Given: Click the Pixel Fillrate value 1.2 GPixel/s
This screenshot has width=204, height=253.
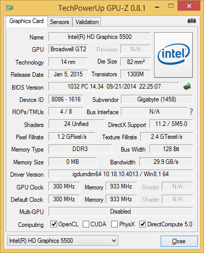Looking at the screenshot, I should (x=72, y=137).
